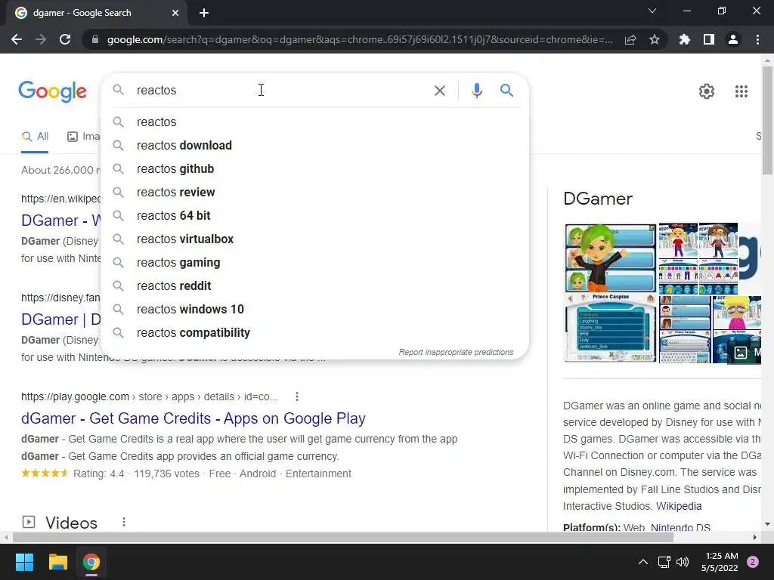Open the clock showing 1:25 AM
The height and width of the screenshot is (580, 774).
(720, 562)
